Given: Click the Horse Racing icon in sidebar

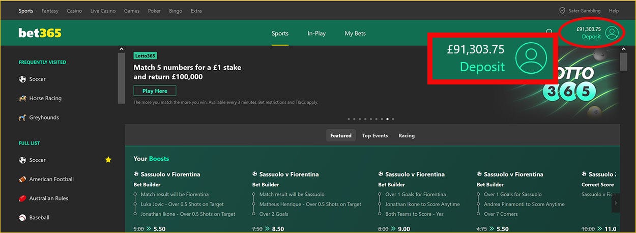Looking at the screenshot, I should click(22, 98).
